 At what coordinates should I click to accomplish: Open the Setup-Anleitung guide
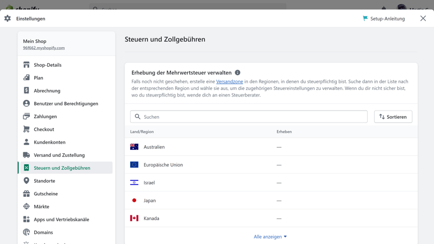pyautogui.click(x=384, y=18)
